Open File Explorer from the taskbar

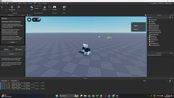pos(85,96)
